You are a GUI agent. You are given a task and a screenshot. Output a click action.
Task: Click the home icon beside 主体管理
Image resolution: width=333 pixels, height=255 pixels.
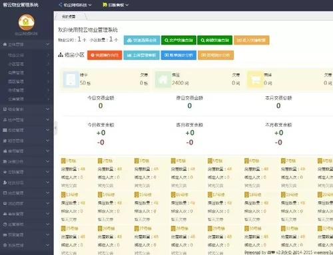pyautogui.click(x=5, y=44)
